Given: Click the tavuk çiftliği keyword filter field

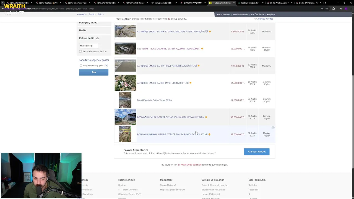Looking at the screenshot, I should (89, 46).
